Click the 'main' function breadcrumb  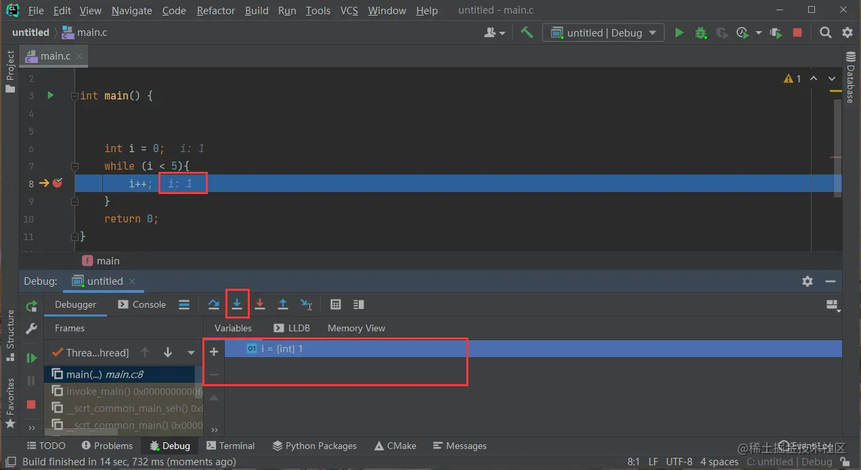101,260
